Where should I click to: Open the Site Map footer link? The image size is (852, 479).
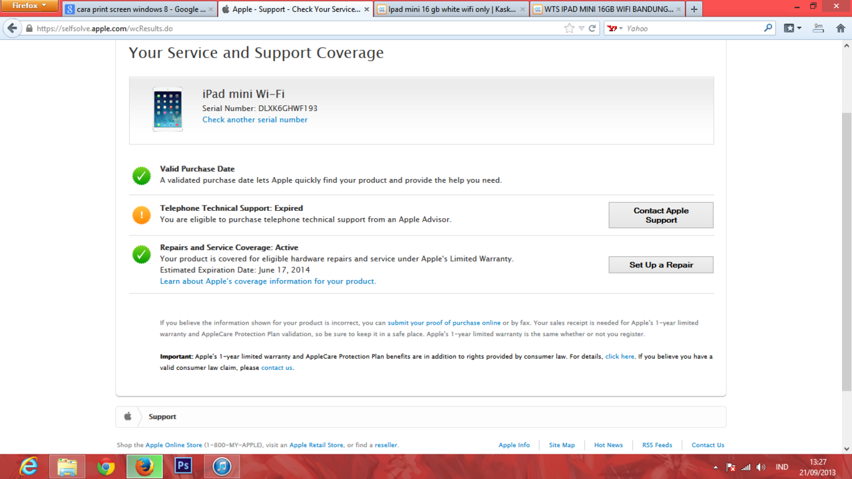[562, 445]
